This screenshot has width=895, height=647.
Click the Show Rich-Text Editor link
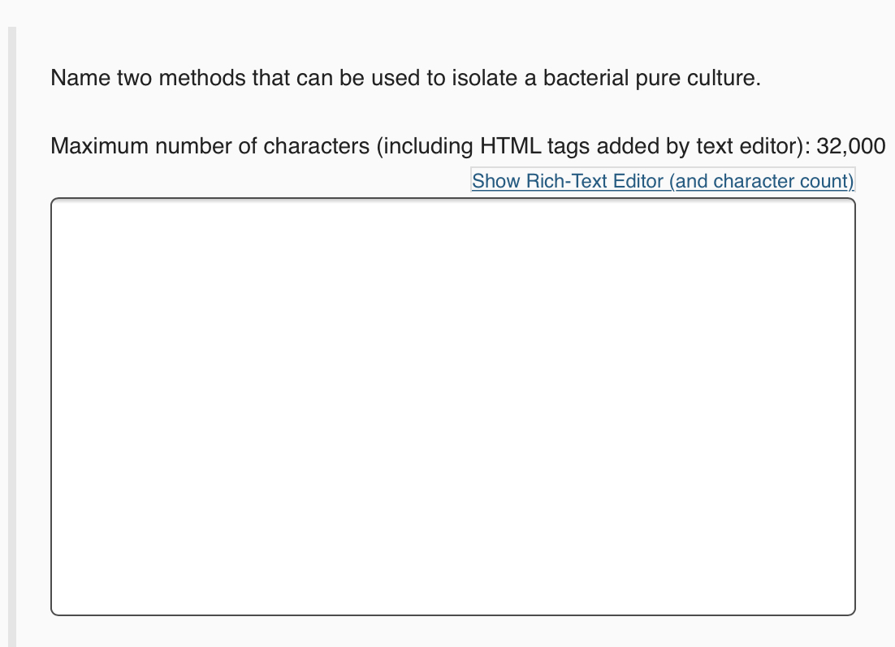662,181
